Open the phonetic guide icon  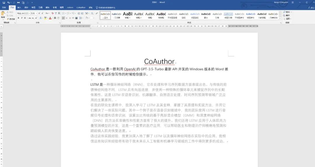[56, 13]
